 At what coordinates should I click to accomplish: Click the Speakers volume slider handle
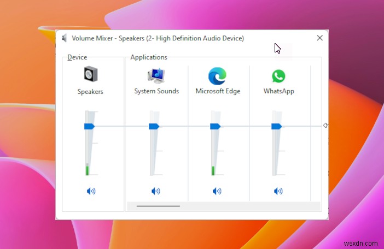[89, 126]
